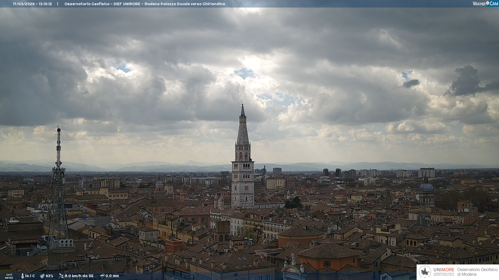The image size is (499, 280).
Task: Click the 17/03/2026 date stamp
Action: coord(24,4)
